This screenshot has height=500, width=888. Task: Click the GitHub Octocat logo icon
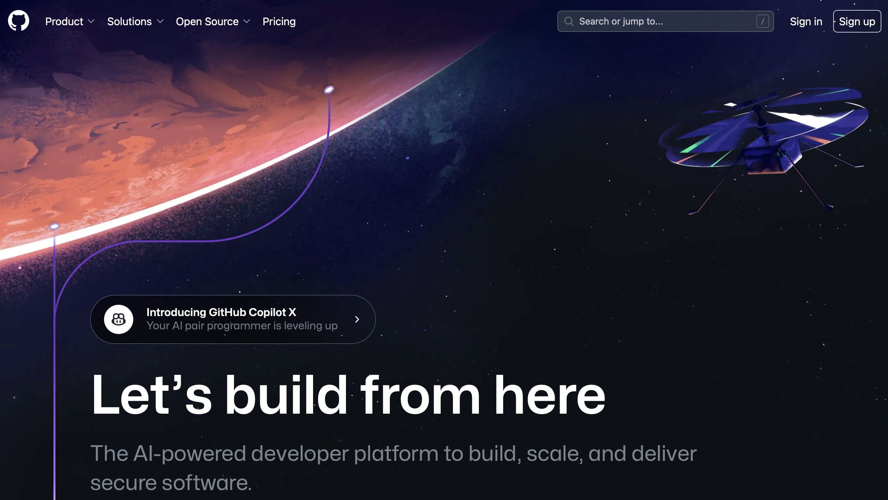(18, 21)
